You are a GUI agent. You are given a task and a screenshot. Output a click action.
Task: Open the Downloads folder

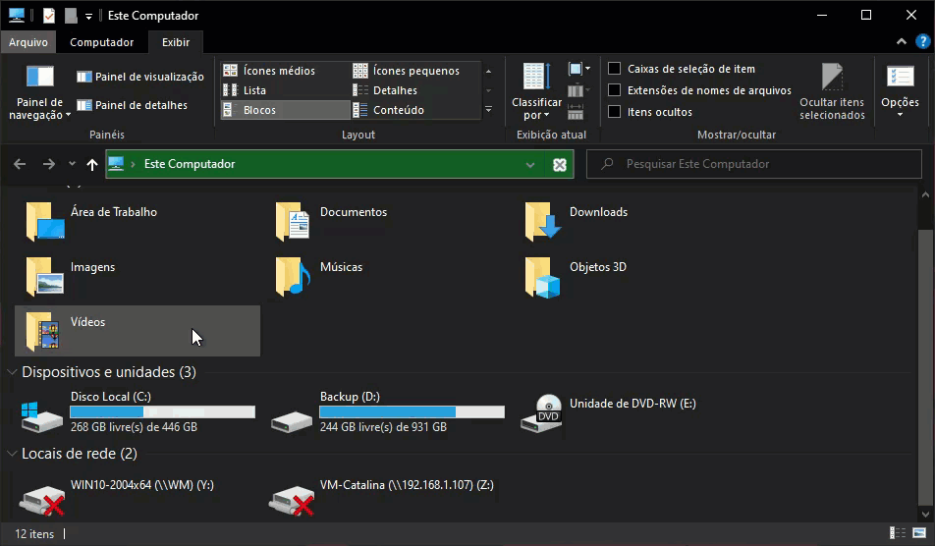(x=635, y=221)
